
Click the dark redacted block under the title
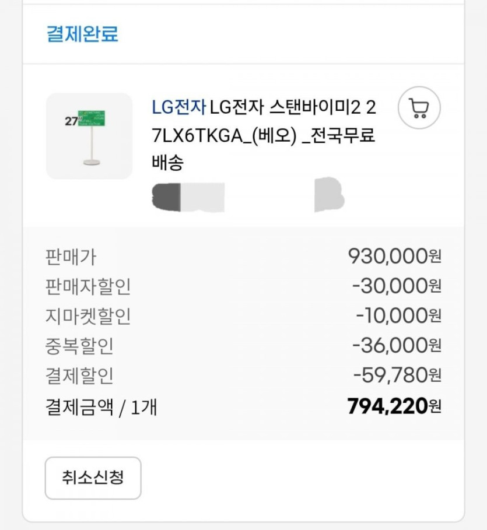pyautogui.click(x=165, y=196)
